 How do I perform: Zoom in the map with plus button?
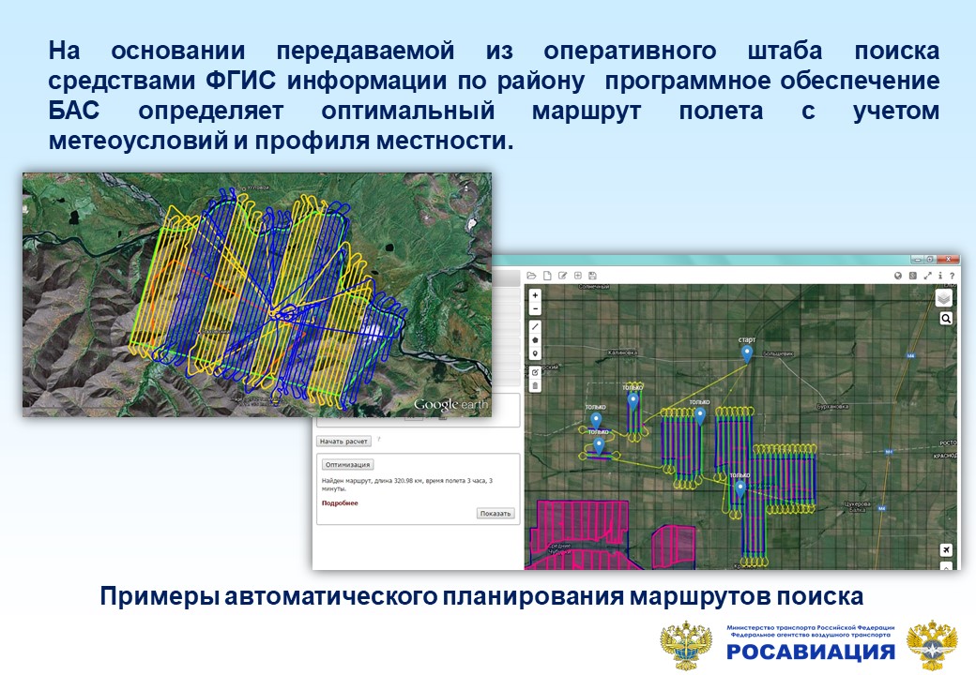[x=535, y=295]
